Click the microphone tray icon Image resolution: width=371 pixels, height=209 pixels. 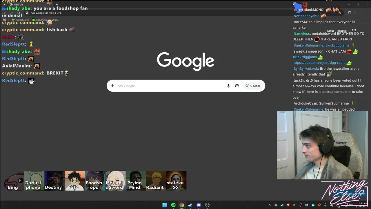click(325, 205)
